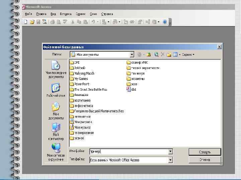This screenshot has height=180, width=241.
Task: Open the Вставка menu
Action: click(66, 14)
